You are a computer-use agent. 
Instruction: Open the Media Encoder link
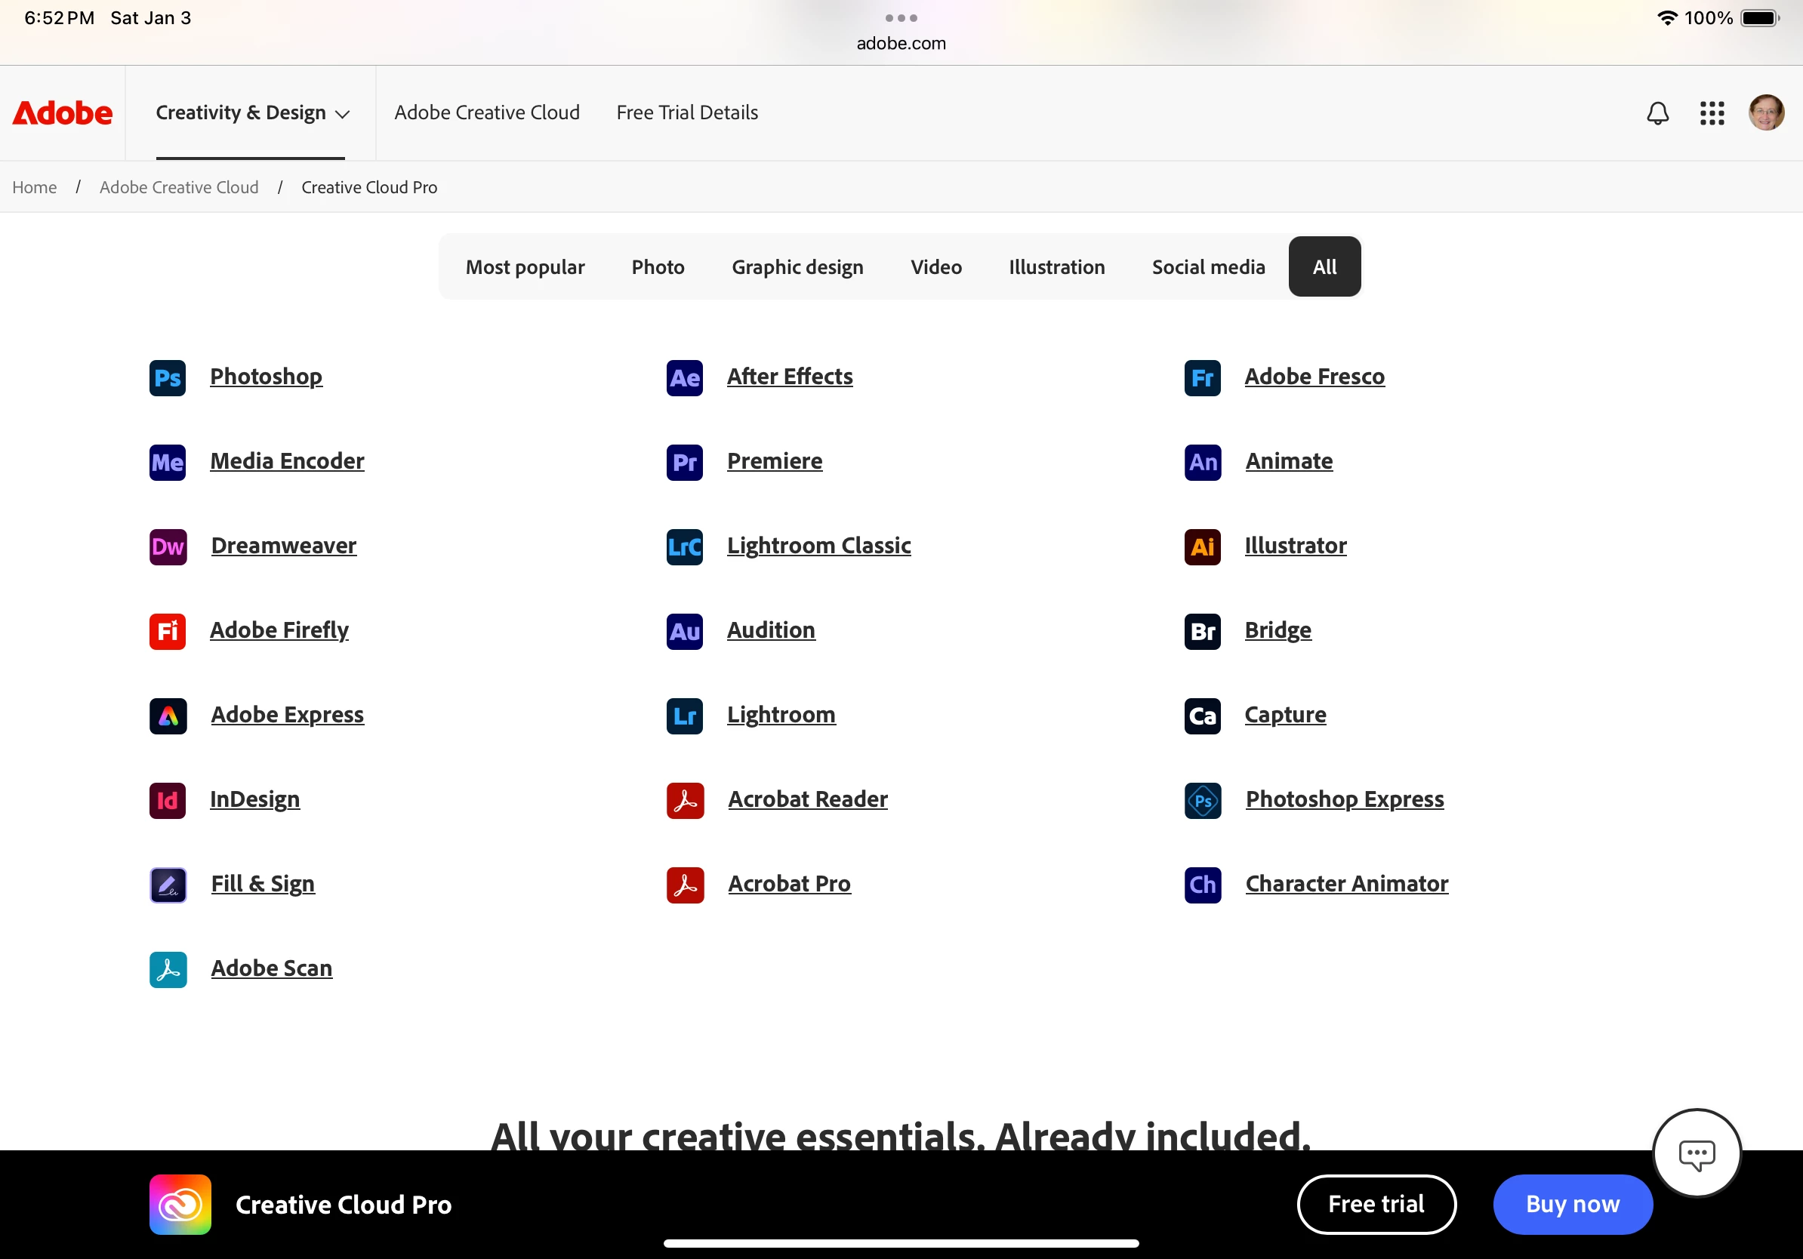pos(287,461)
